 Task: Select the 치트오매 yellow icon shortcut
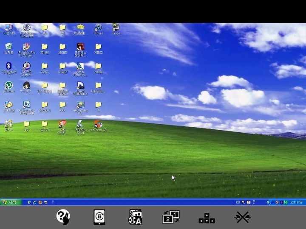click(80, 30)
